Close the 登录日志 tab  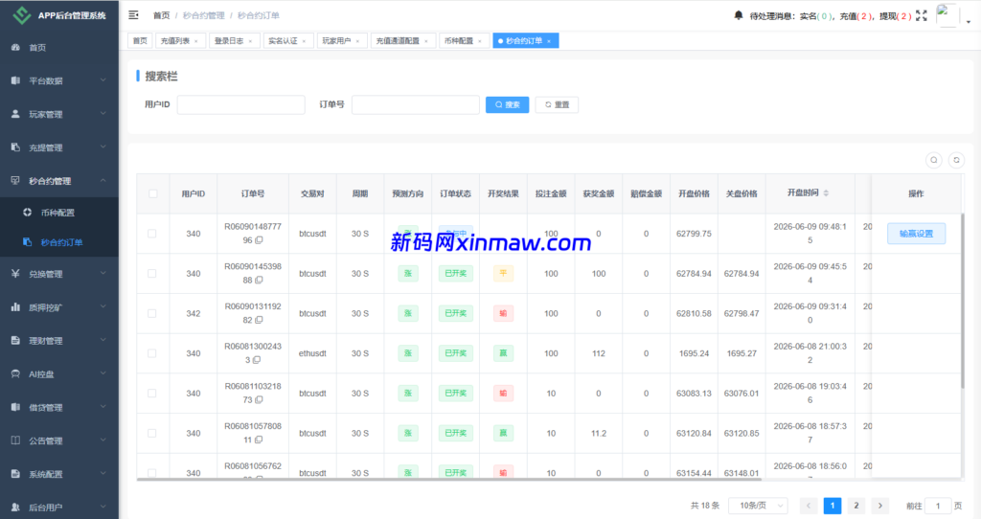coord(250,41)
